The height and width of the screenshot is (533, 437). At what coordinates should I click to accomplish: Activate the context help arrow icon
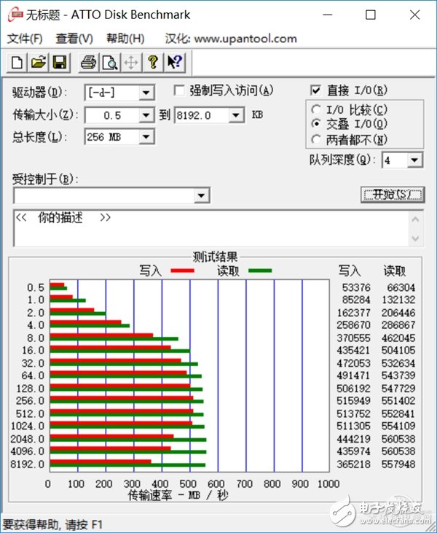[x=174, y=63]
